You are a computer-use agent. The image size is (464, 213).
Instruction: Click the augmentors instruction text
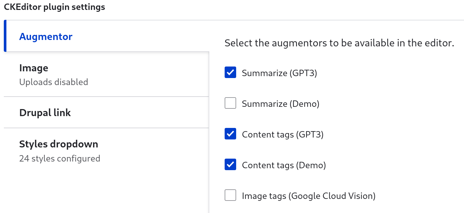[339, 43]
